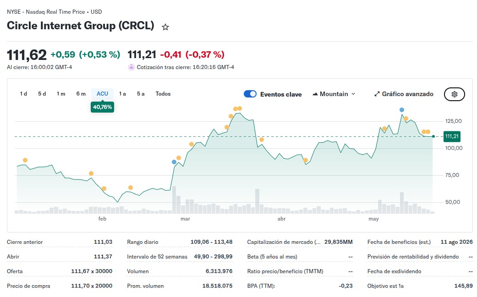Select the 6 m time range
Viewport: 477px width, 297px height.
(x=81, y=94)
